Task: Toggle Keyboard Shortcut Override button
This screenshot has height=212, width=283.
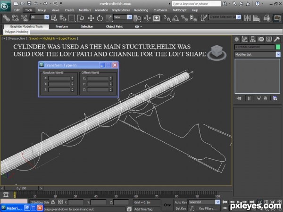Action: point(156,18)
